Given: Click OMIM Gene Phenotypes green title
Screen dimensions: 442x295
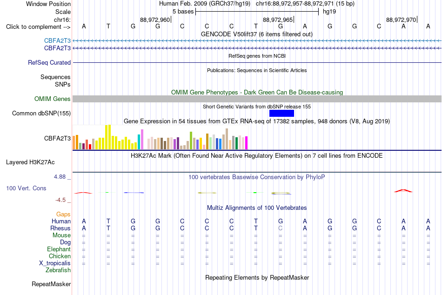Looking at the screenshot, I should click(x=257, y=92).
